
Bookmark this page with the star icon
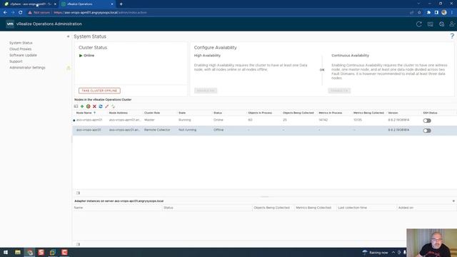coord(419,13)
